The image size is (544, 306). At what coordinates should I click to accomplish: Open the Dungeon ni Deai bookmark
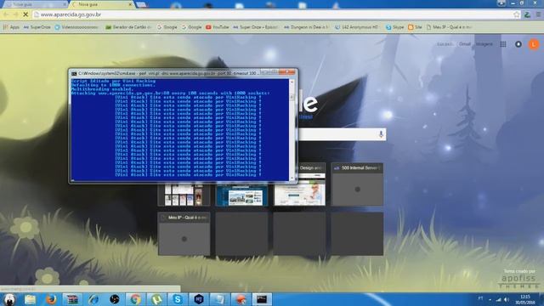point(306,27)
